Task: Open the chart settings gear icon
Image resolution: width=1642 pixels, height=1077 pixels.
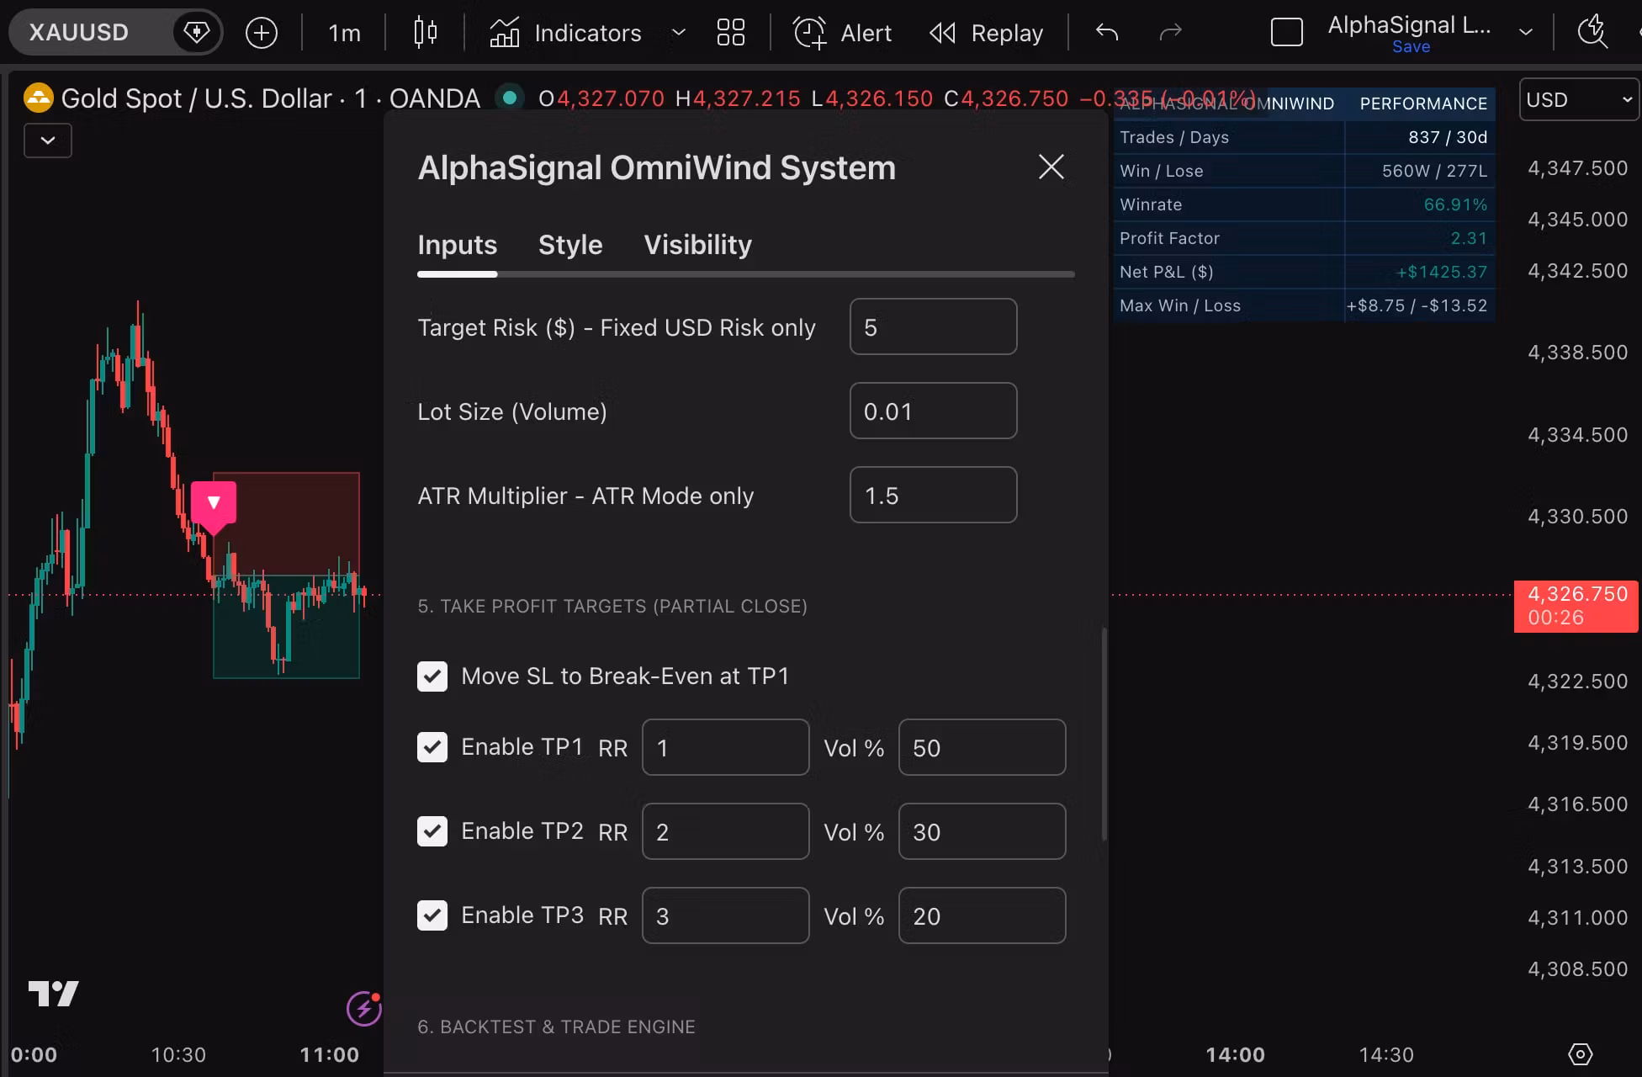Action: [1580, 1054]
